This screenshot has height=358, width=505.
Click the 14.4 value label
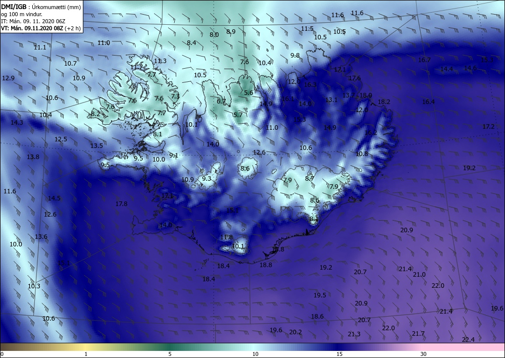click(x=447, y=69)
